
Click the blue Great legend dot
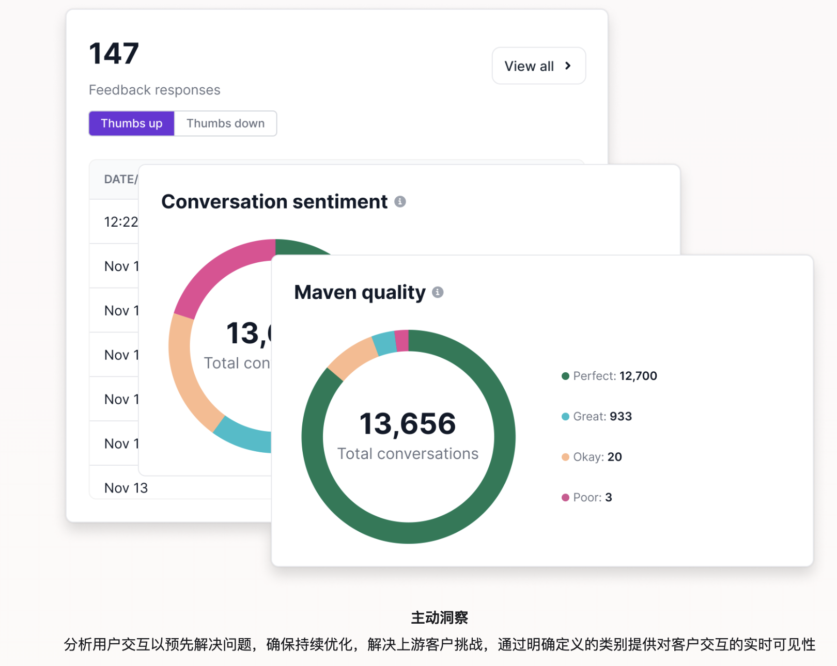[x=565, y=417]
